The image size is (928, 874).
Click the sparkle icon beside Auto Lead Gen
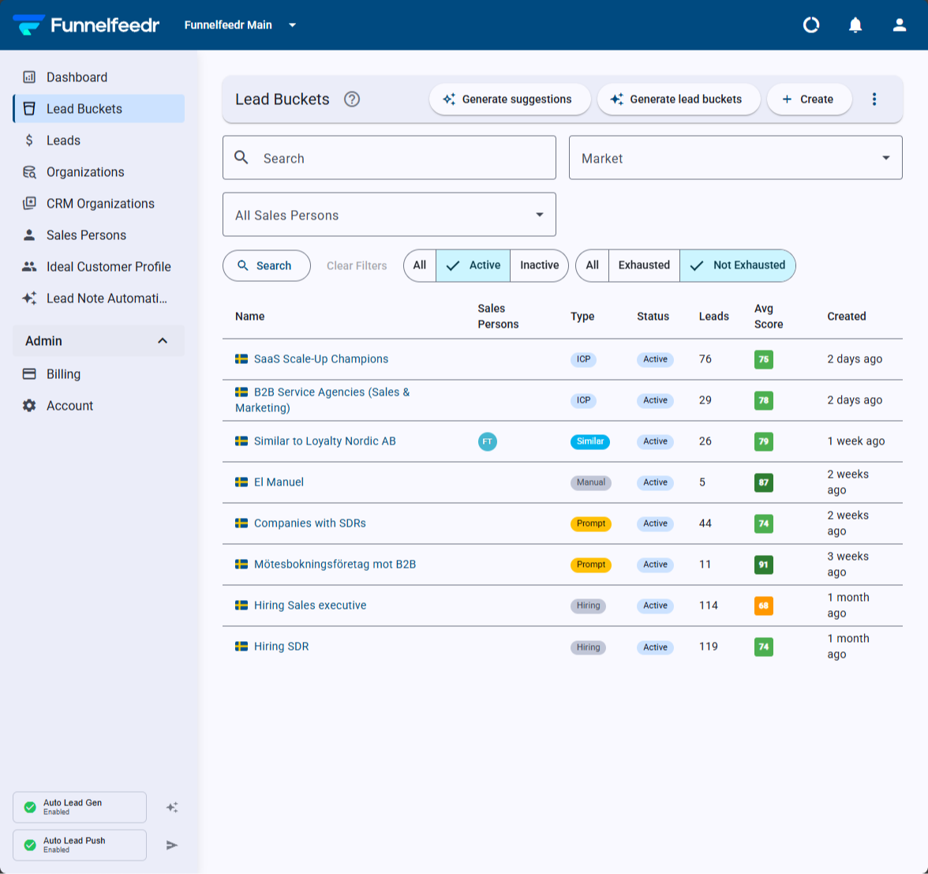tap(172, 807)
